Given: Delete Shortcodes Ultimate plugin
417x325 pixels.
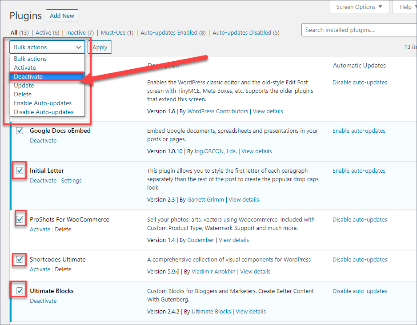Looking at the screenshot, I should coord(63,269).
